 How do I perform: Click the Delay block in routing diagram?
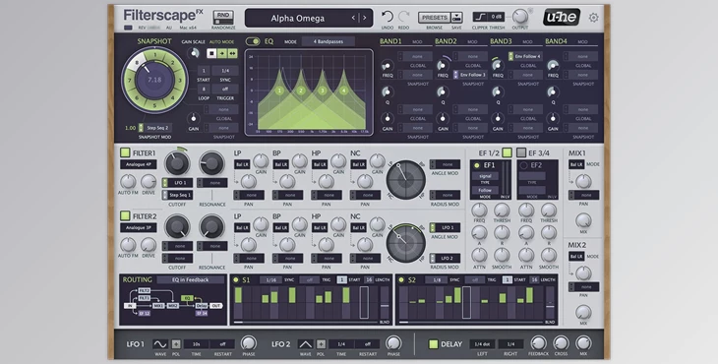pos(202,305)
